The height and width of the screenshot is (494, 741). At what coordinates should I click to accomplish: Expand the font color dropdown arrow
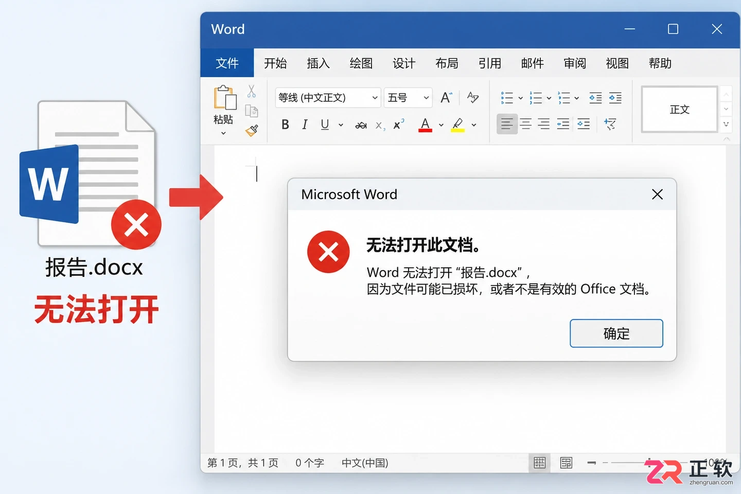click(x=441, y=125)
